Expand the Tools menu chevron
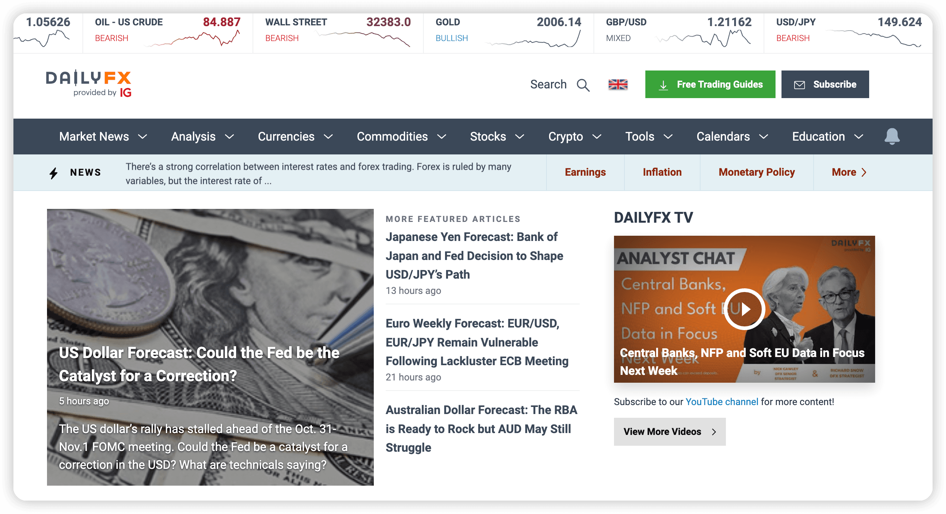Viewport: 946px width, 514px height. [668, 137]
